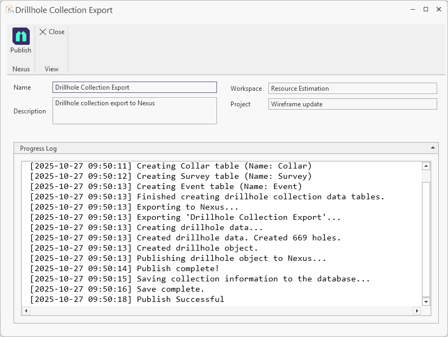Click the Drillhole Collection Export title bar icon
The image size is (448, 337).
pyautogui.click(x=10, y=10)
